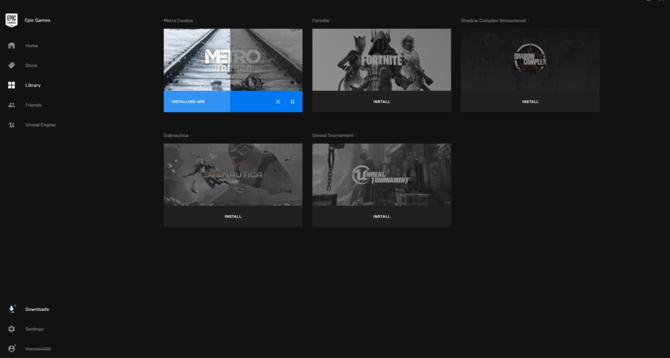
Task: Pause the Metro Exodus installation
Action: [292, 102]
